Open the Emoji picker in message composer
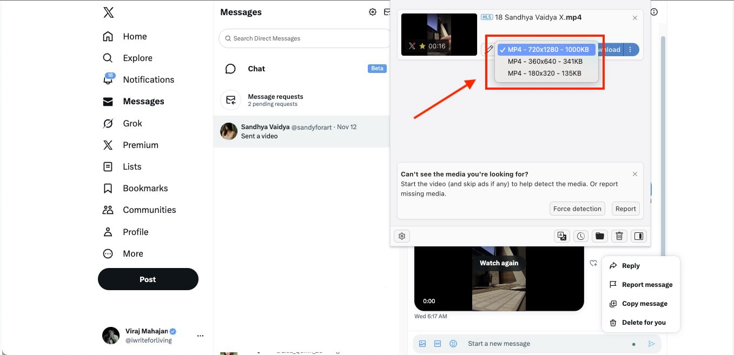The image size is (734, 355). pos(453,343)
